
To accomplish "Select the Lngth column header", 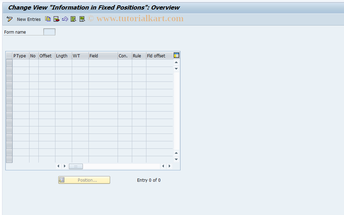I will click(x=64, y=56).
